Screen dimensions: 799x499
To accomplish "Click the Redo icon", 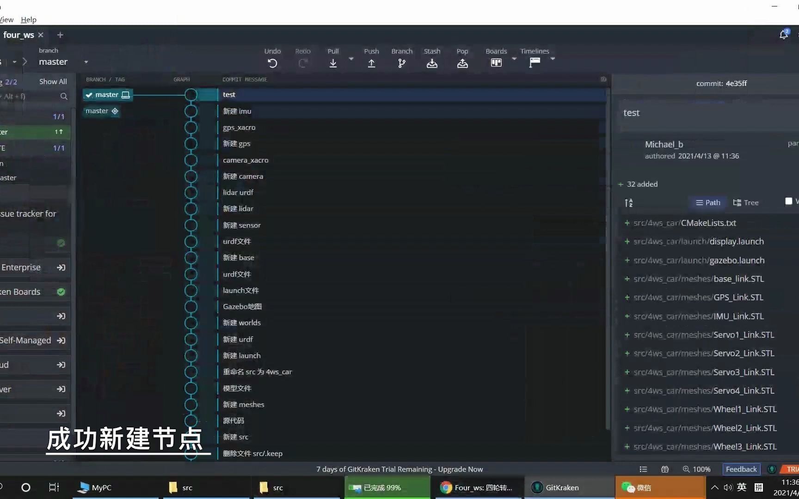I will 303,63.
